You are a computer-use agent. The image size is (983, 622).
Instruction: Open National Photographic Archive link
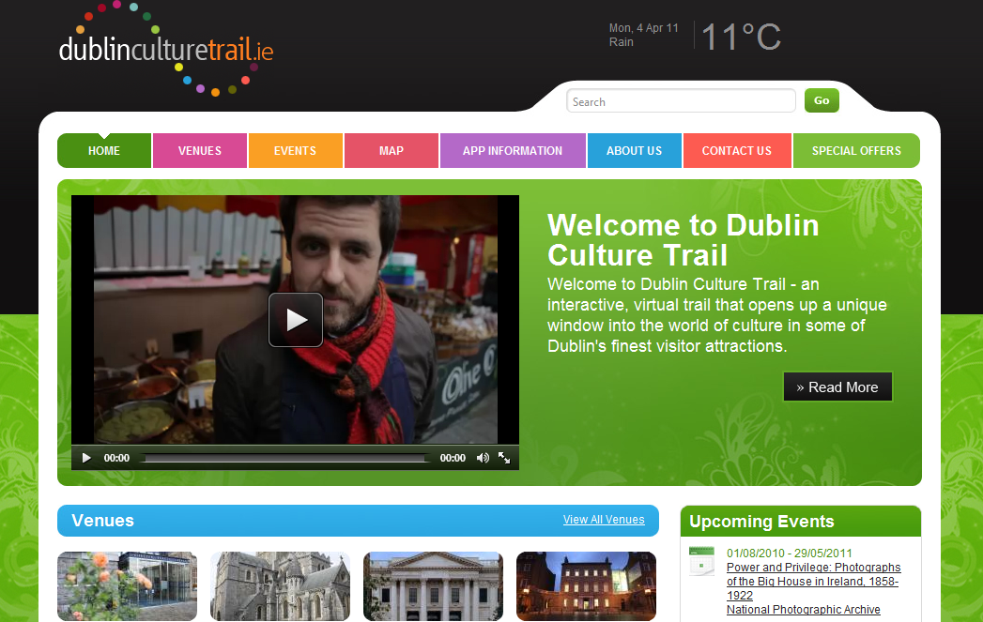[803, 610]
